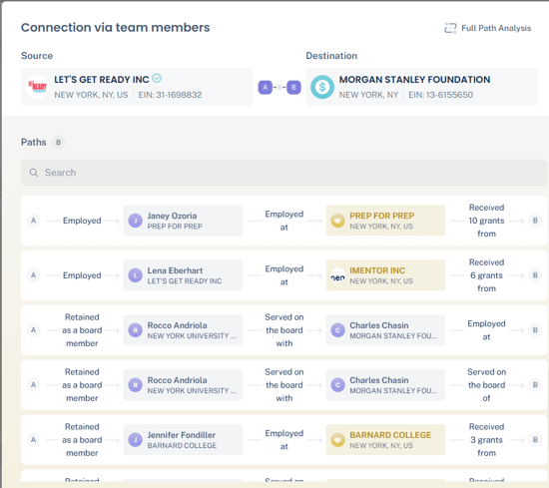Click the B node in IMENTOR INC path

point(535,275)
